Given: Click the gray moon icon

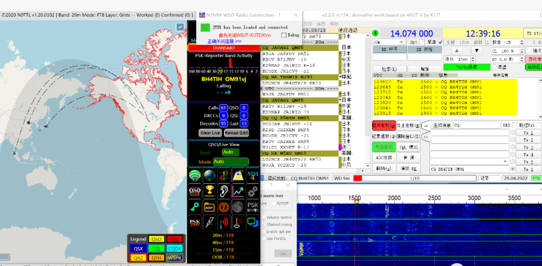Looking at the screenshot, I should coord(238,207).
